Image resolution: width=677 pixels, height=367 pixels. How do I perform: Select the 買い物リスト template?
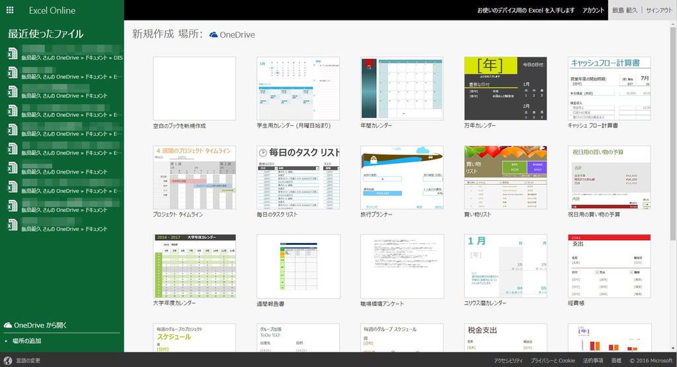506,178
